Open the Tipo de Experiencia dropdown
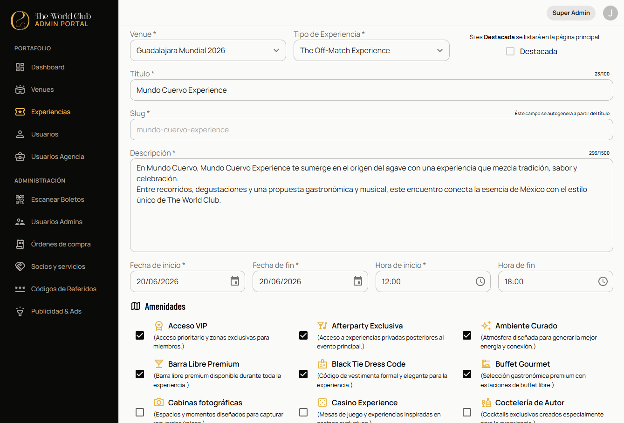624x423 pixels. (371, 50)
